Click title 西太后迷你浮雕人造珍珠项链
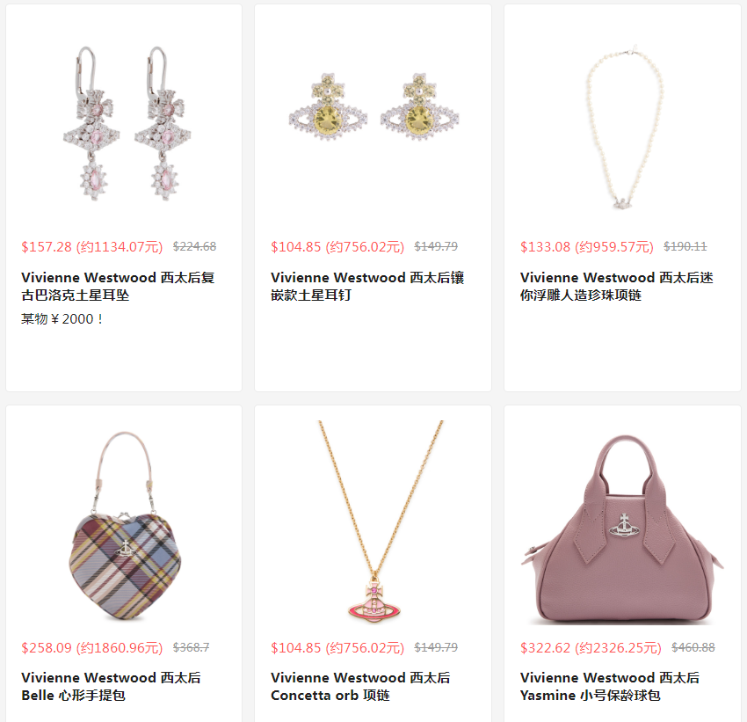The width and height of the screenshot is (747, 722). tap(616, 286)
